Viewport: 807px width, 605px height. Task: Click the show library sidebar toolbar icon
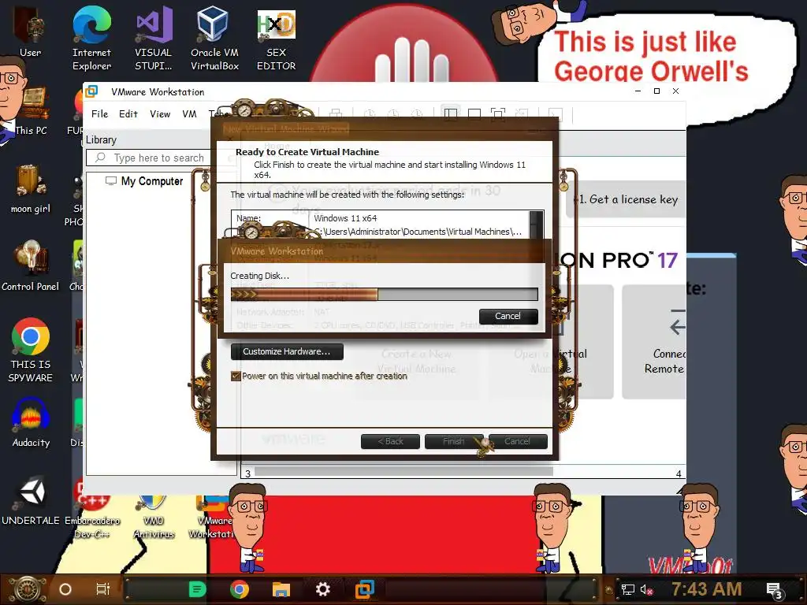450,113
